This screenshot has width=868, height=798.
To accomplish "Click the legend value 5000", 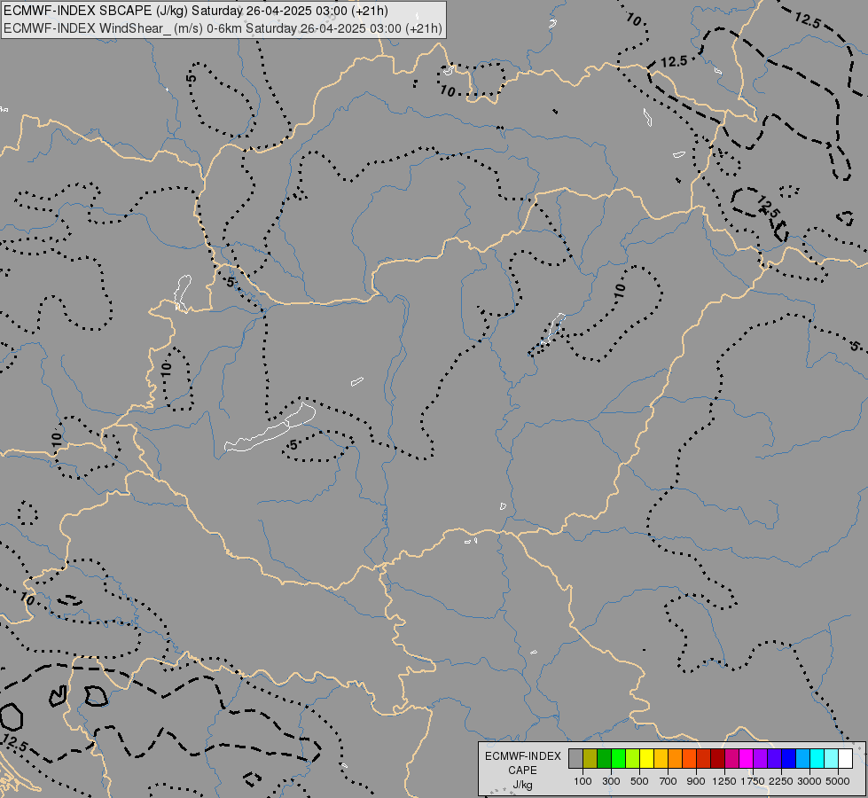I will [x=838, y=781].
